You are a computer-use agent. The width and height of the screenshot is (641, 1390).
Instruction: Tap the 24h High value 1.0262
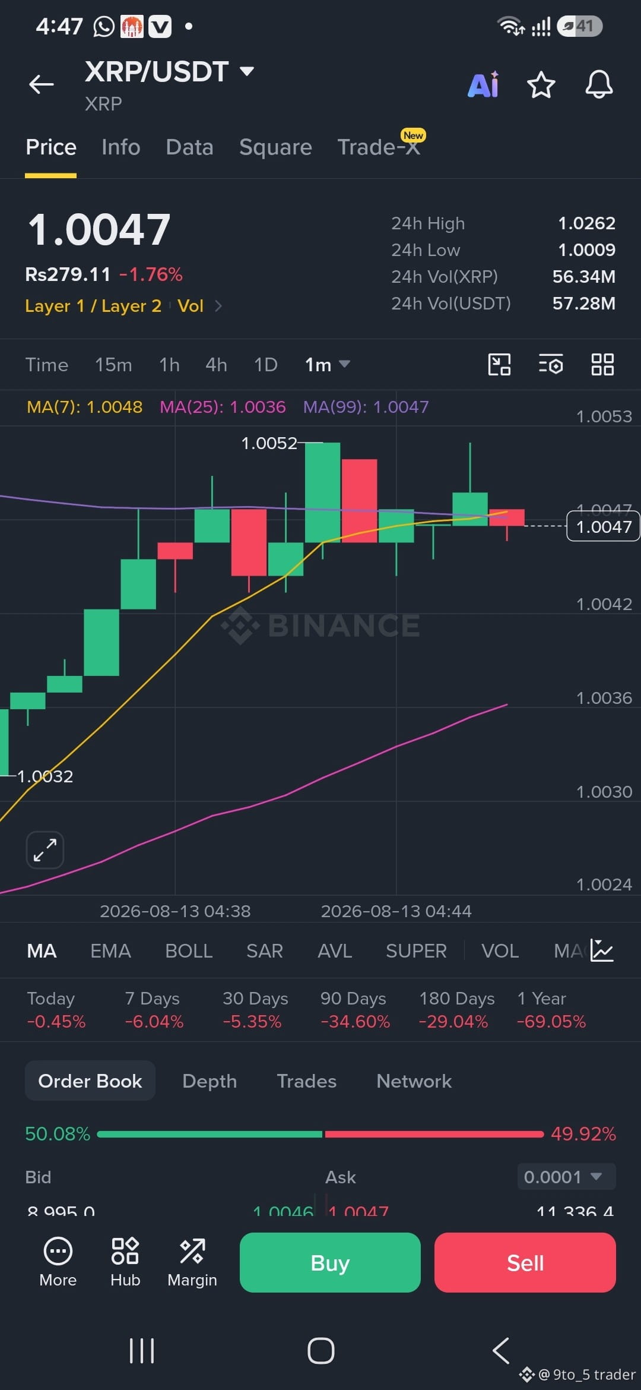tap(586, 223)
